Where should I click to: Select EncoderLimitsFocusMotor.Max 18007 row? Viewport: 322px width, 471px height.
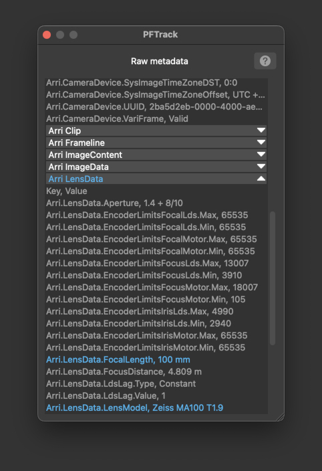156,287
